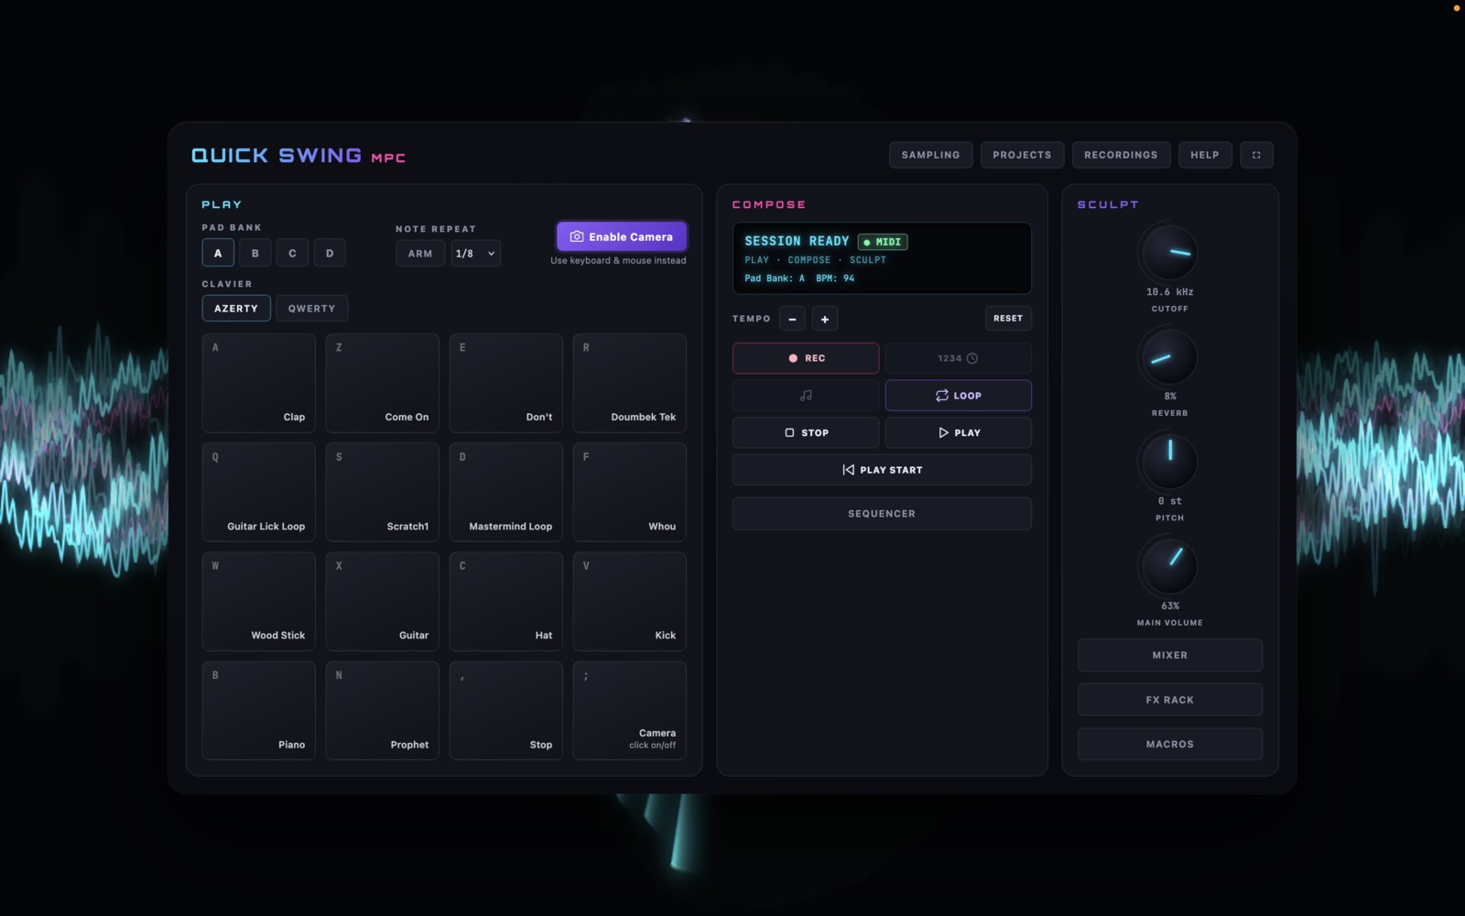The image size is (1465, 916).
Task: Select pad bank D
Action: click(x=330, y=253)
